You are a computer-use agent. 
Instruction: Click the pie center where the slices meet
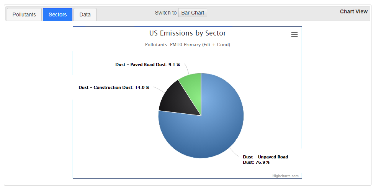(x=201, y=115)
